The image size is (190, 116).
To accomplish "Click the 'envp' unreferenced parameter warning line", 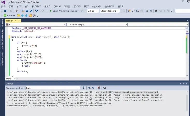I will (x=85, y=95).
